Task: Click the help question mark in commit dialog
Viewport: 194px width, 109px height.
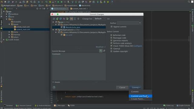Action: 54,88
